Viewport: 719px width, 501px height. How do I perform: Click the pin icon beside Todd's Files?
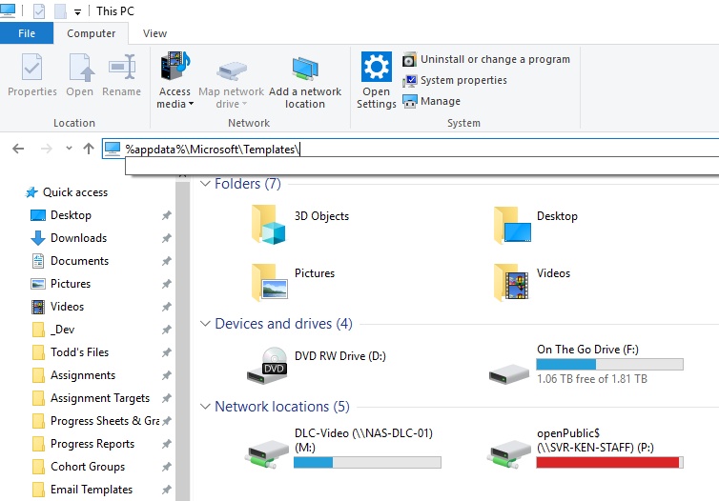(x=167, y=352)
